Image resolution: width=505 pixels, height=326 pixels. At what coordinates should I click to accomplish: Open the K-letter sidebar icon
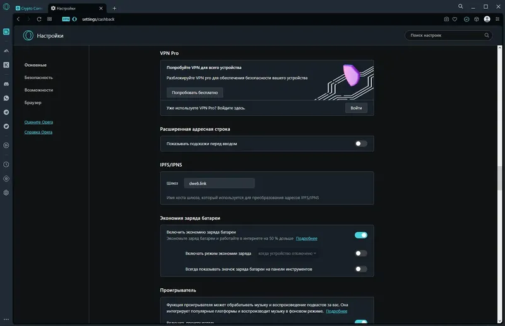pos(6,65)
